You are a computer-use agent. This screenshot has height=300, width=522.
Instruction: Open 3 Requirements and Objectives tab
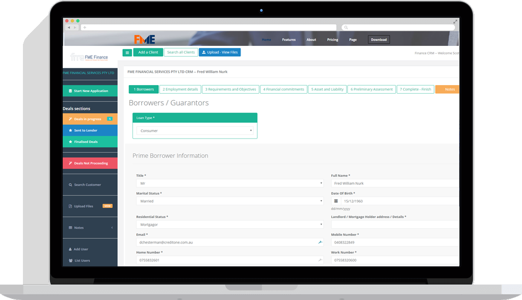tap(230, 90)
